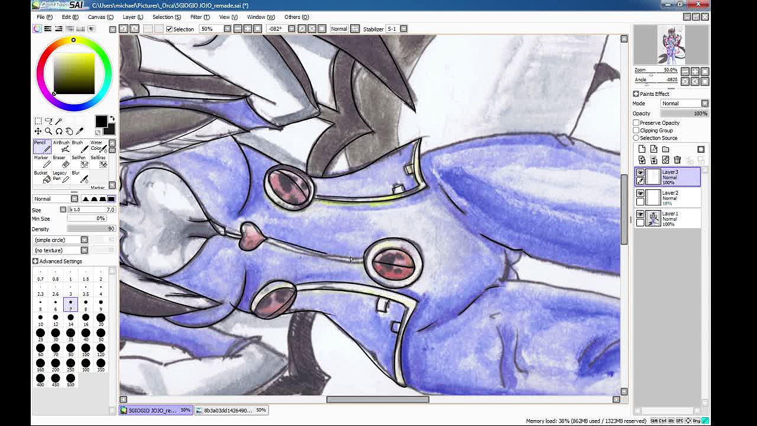Pick the AirBrush tool
The width and height of the screenshot is (757, 426).
[61, 146]
